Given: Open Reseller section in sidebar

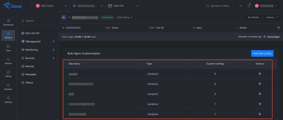Looking at the screenshot, I should click(8, 87).
